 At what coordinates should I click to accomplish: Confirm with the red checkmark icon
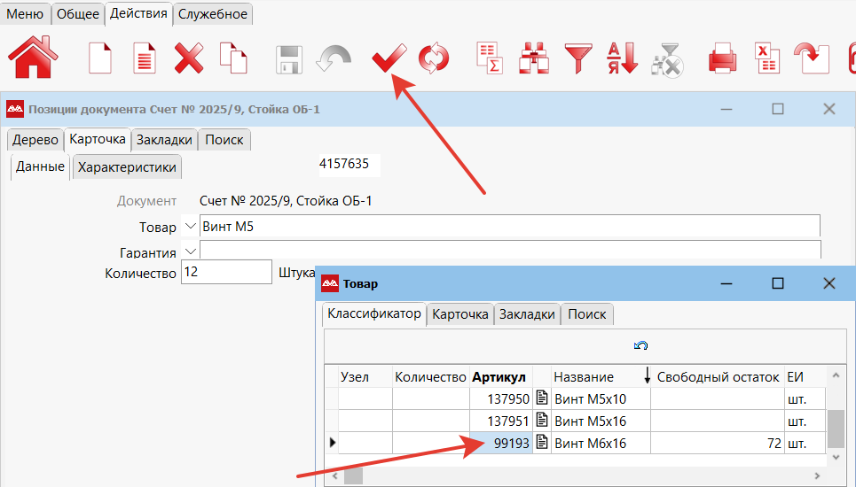[x=389, y=59]
